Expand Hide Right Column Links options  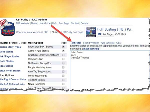13,79
